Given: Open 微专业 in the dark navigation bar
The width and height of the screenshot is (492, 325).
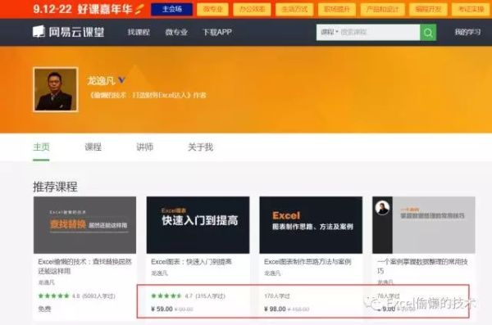Looking at the screenshot, I should [x=176, y=32].
